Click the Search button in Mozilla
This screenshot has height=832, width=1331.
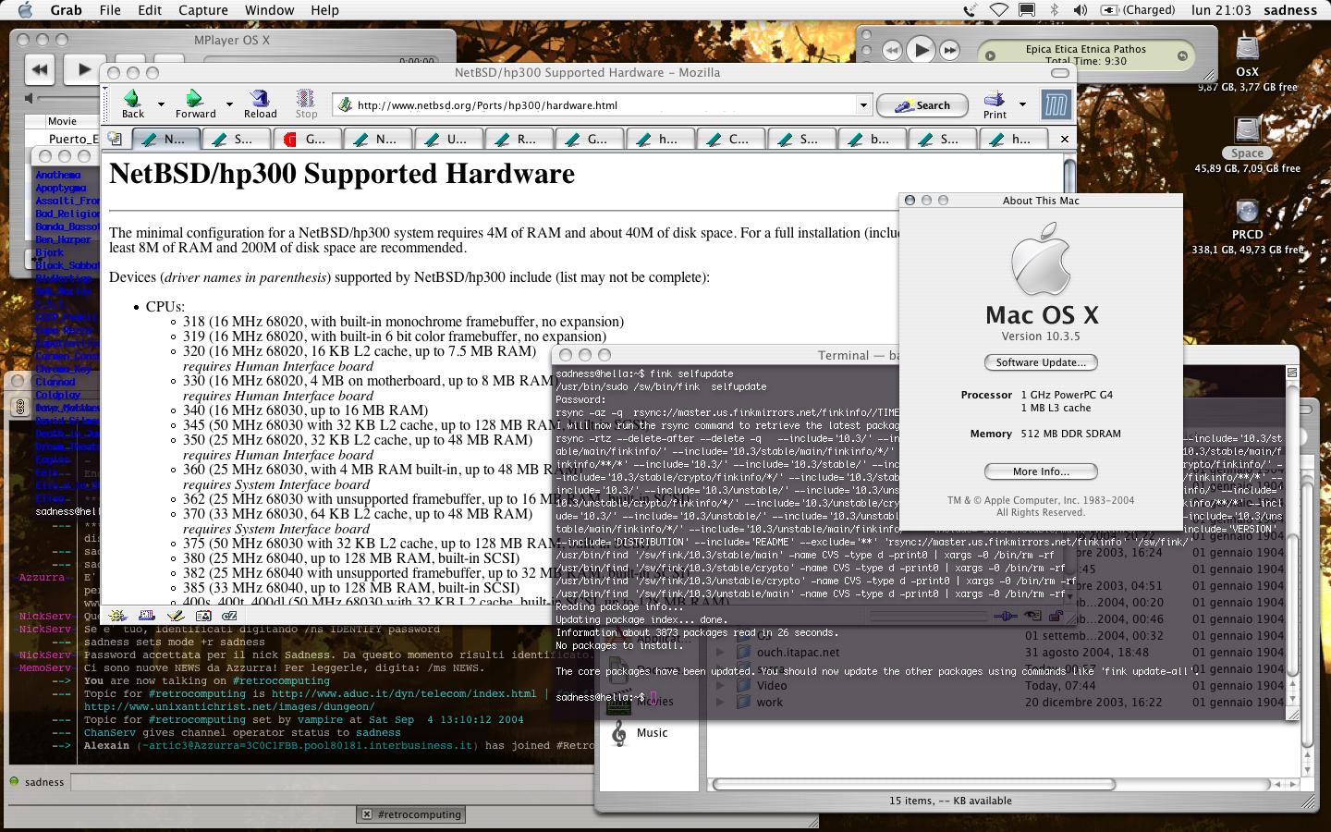click(922, 105)
